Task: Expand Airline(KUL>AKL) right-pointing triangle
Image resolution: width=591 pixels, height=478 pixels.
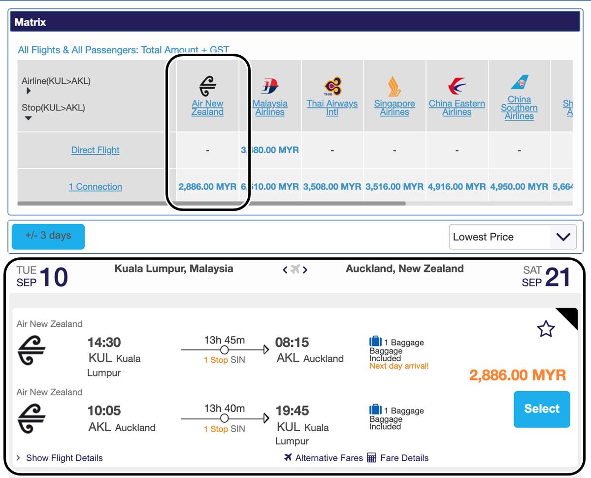Action: [29, 91]
